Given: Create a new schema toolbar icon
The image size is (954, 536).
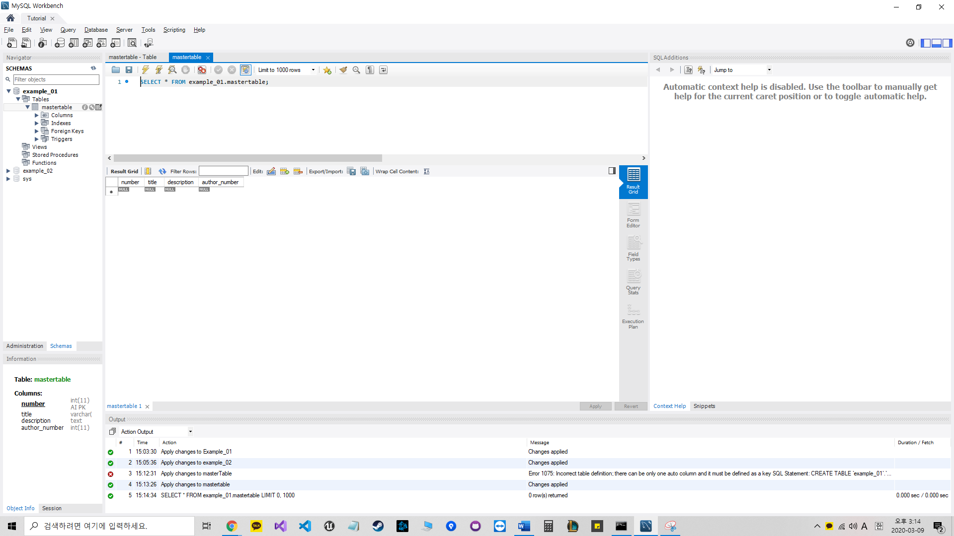Looking at the screenshot, I should (60, 43).
